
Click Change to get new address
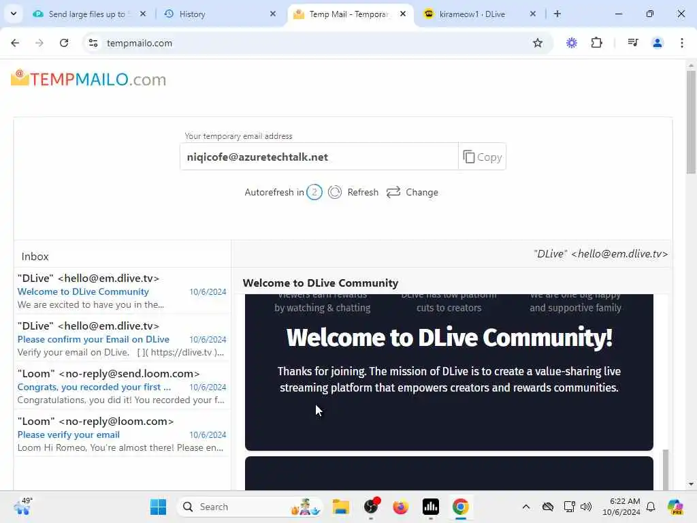[412, 192]
